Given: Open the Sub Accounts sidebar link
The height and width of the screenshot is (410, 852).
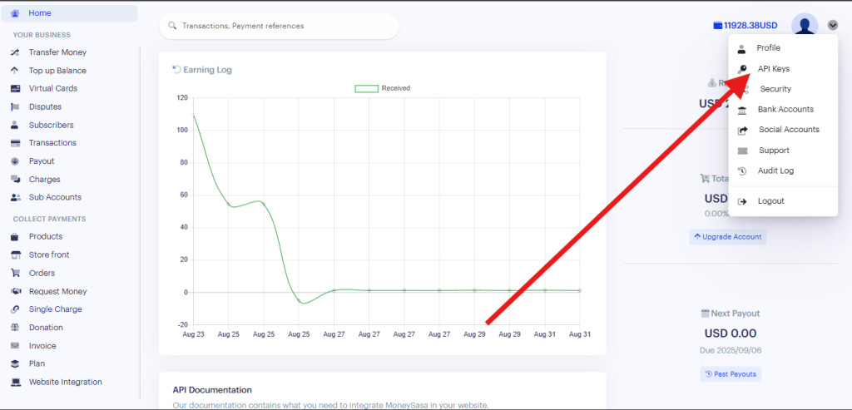Looking at the screenshot, I should [x=55, y=198].
